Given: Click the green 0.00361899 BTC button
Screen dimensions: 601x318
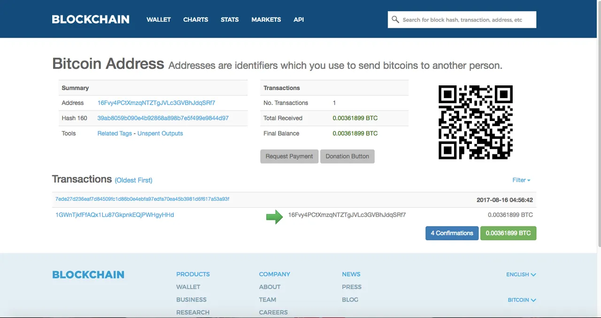Looking at the screenshot, I should tap(509, 233).
